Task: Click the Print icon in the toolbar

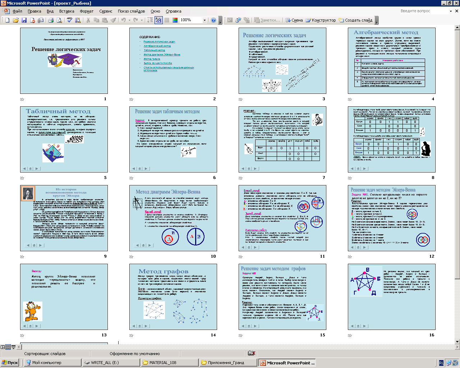Action: (51, 20)
